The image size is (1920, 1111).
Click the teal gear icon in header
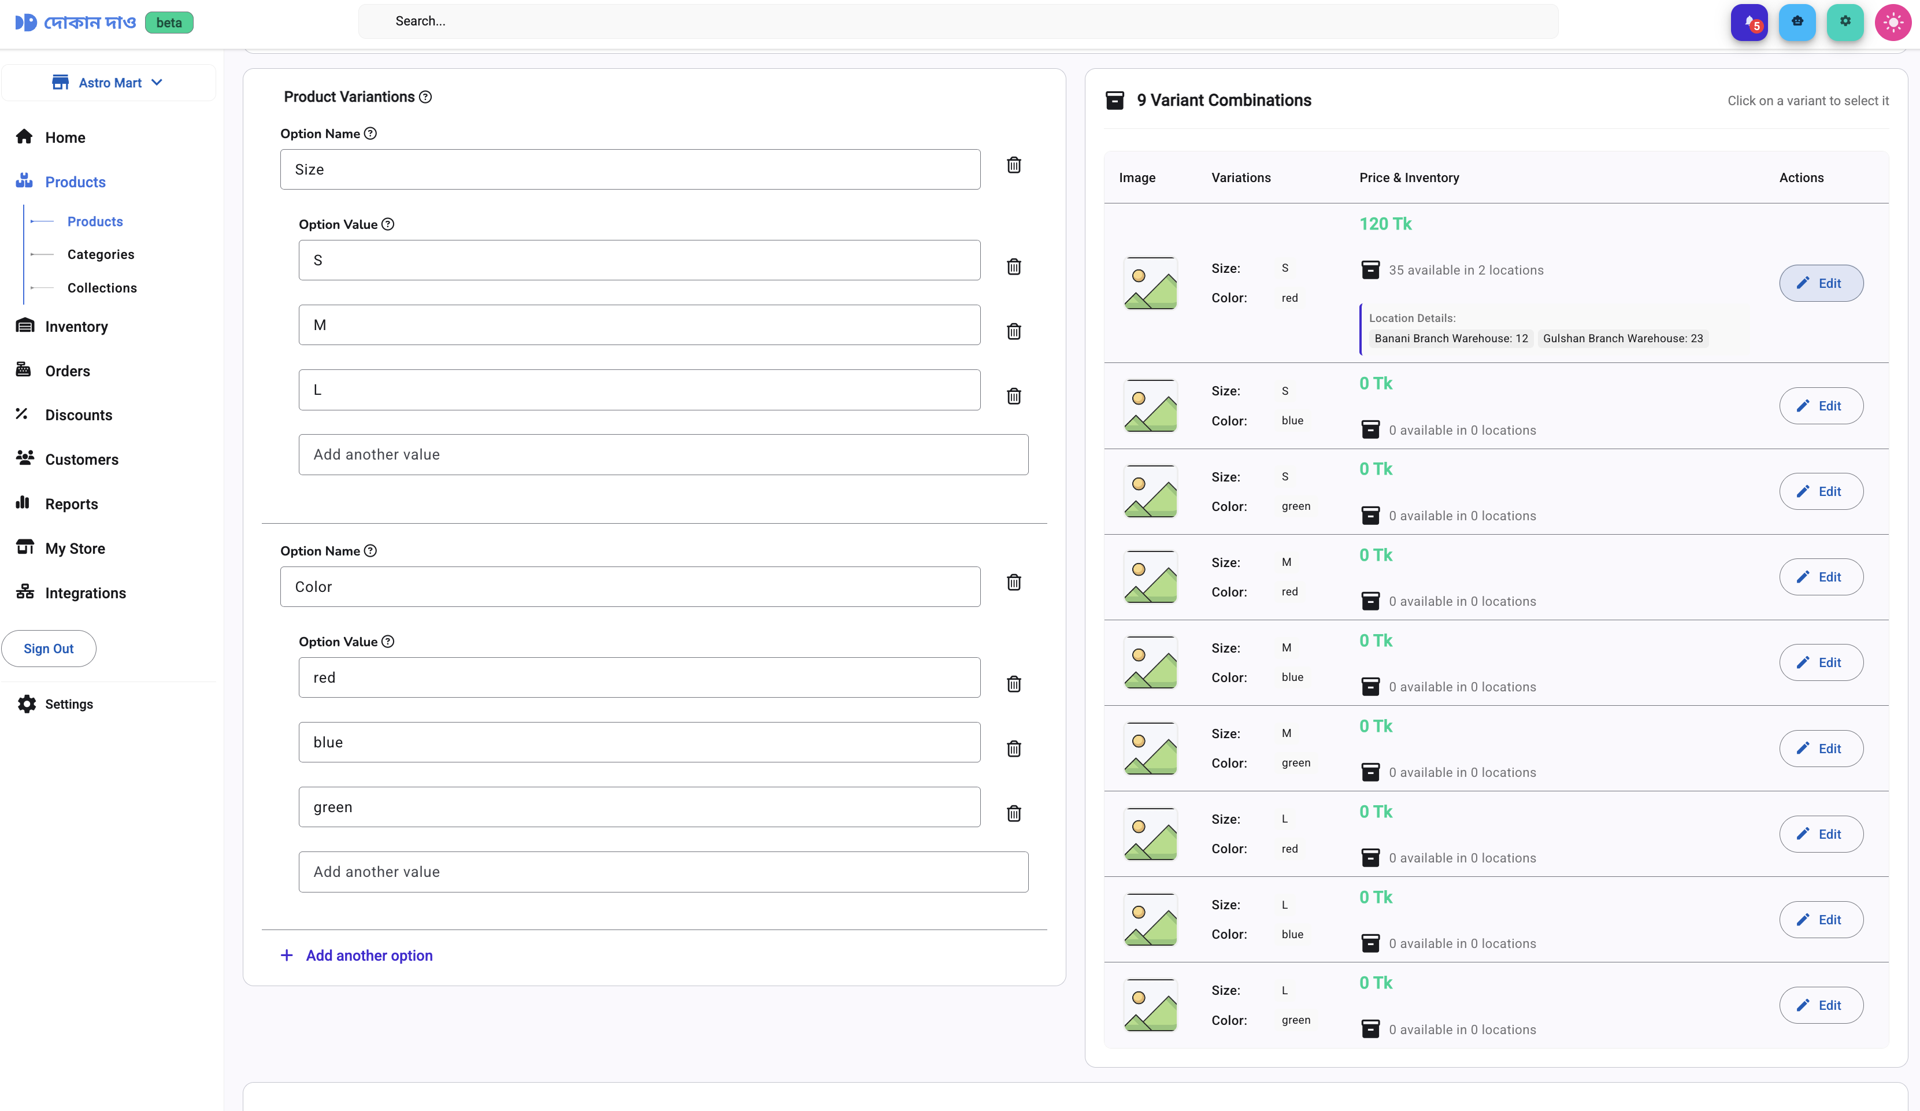point(1844,22)
